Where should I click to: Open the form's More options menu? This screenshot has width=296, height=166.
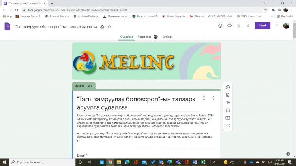click(277, 26)
